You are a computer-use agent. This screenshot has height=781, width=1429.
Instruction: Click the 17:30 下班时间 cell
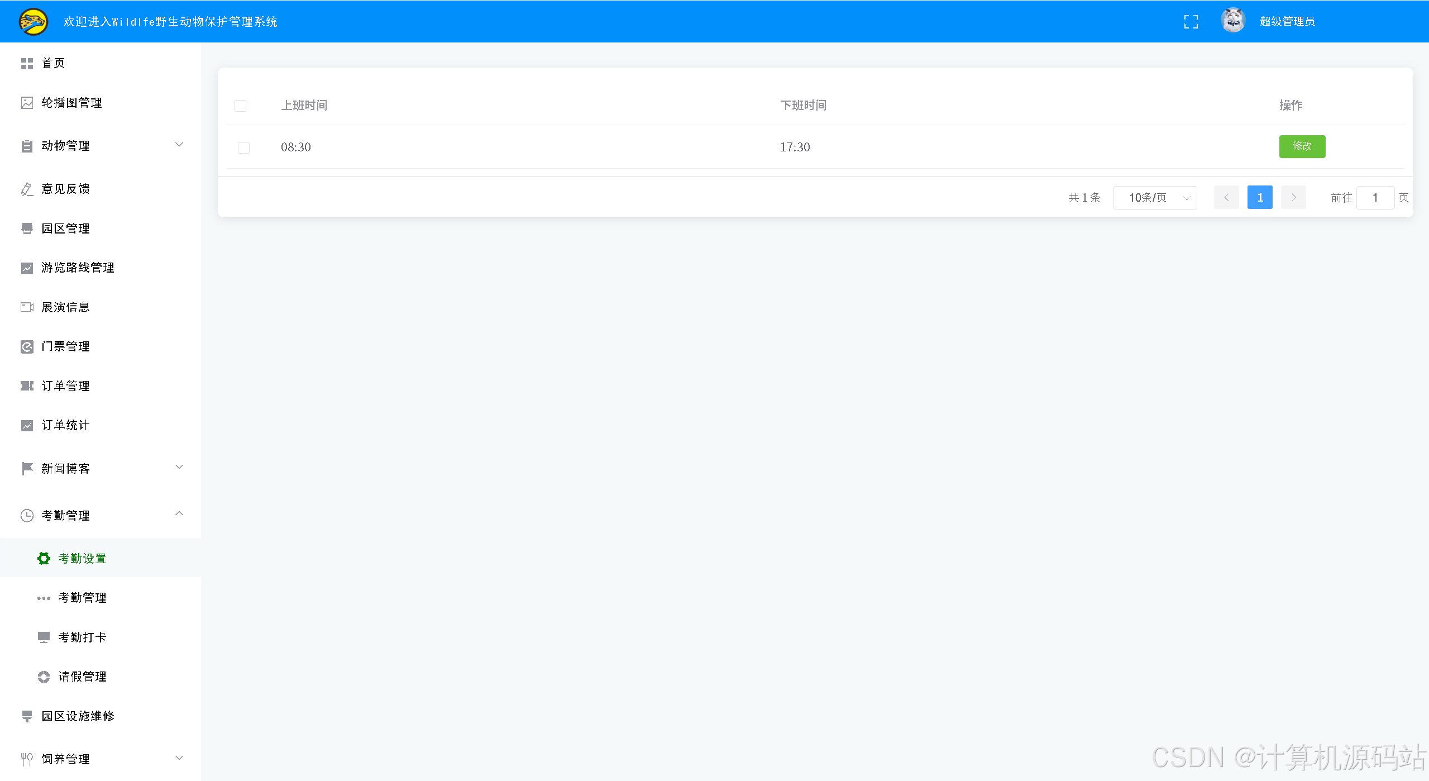[795, 147]
